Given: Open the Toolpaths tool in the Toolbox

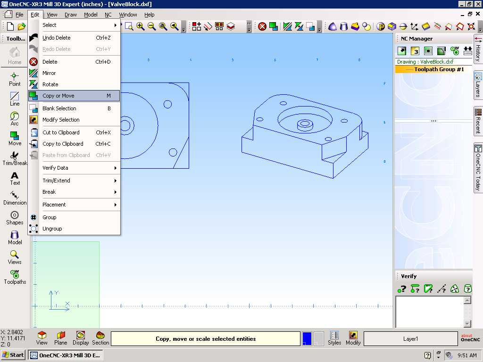Looking at the screenshot, I should click(x=15, y=277).
